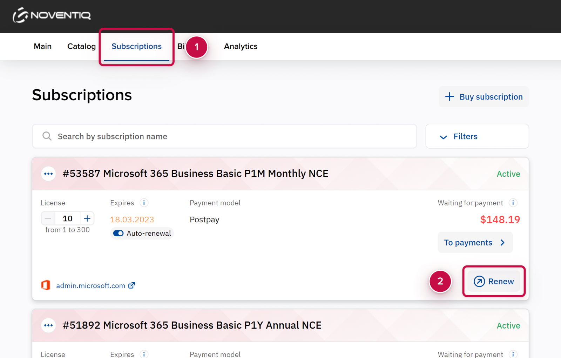
Task: Open three-dot menu for subscription #53587
Action: [48, 174]
